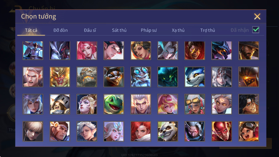This screenshot has width=279, height=157.
Task: Open the Sát thủ tab
Action: (119, 30)
